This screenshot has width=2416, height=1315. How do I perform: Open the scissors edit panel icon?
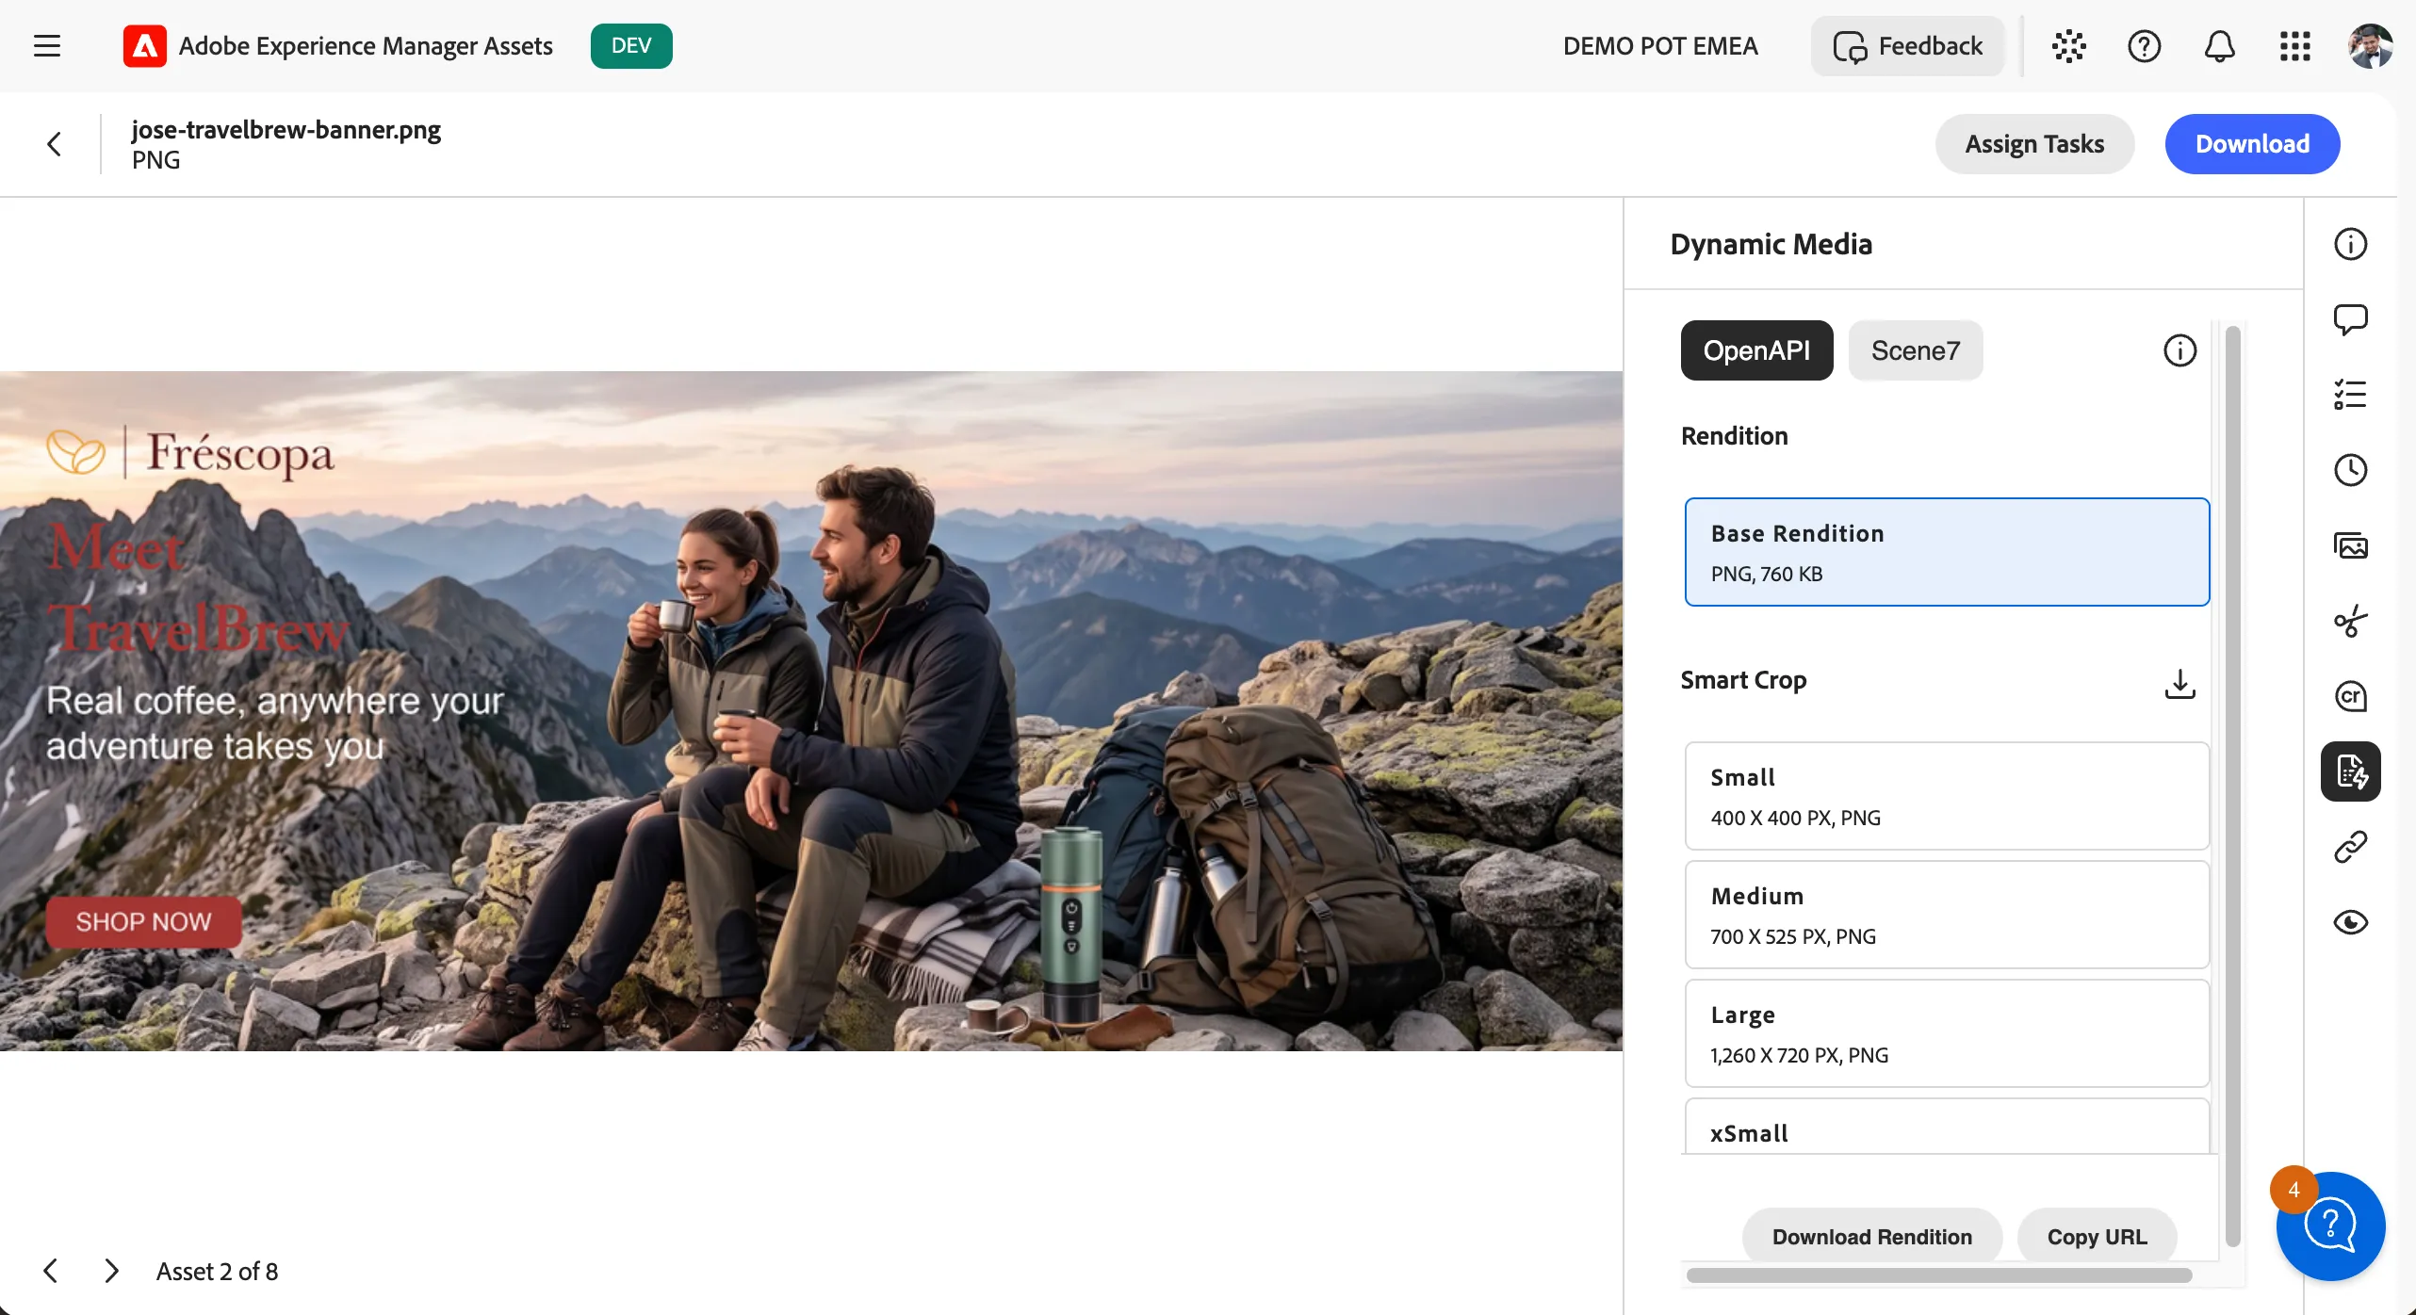click(x=2350, y=621)
